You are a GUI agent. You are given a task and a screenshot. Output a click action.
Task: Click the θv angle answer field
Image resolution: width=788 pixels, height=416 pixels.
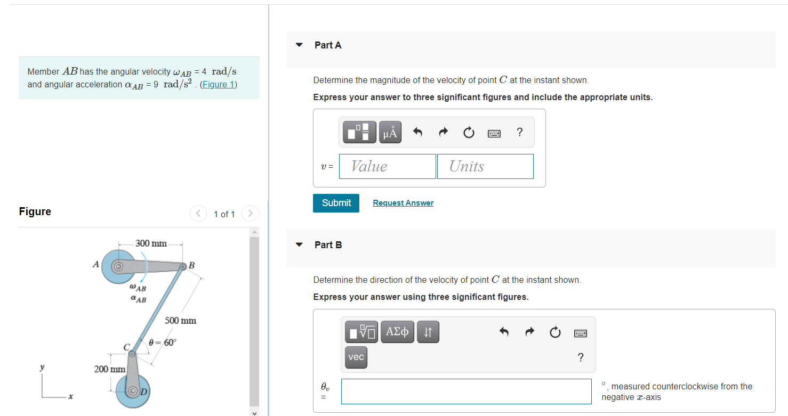tap(467, 391)
